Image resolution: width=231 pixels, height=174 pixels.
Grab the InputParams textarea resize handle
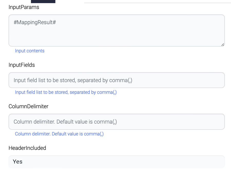223,44
